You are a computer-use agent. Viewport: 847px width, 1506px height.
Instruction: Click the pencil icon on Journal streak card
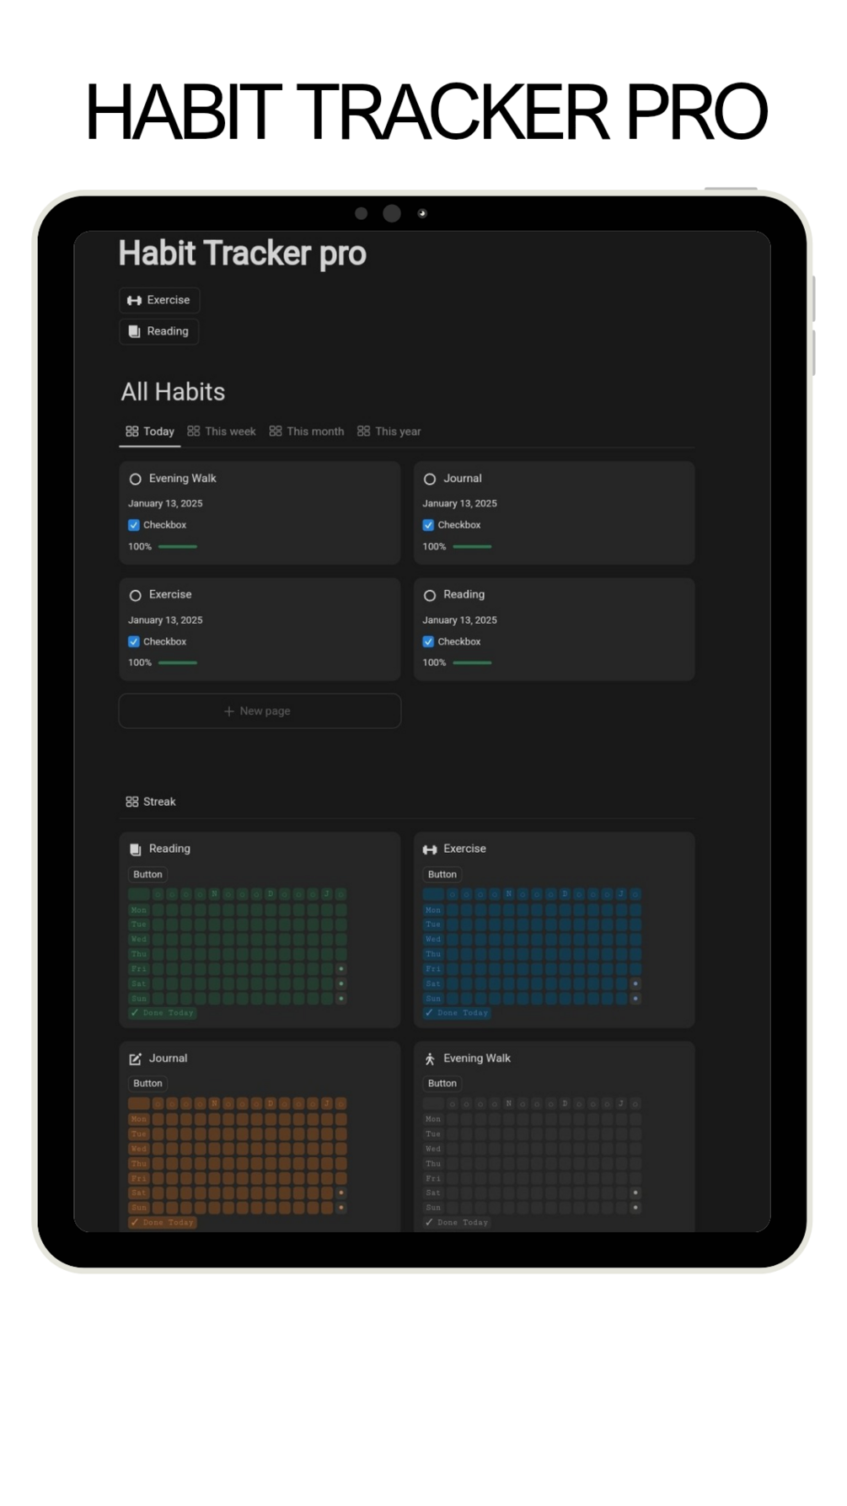[135, 1058]
